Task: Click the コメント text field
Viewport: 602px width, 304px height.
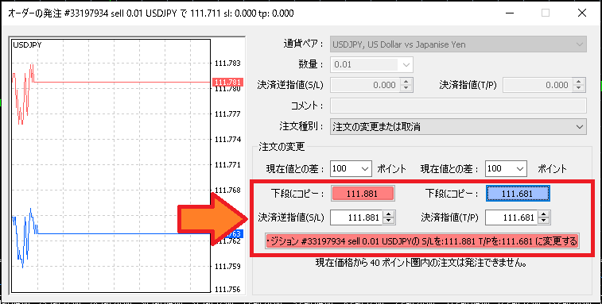Action: point(458,106)
